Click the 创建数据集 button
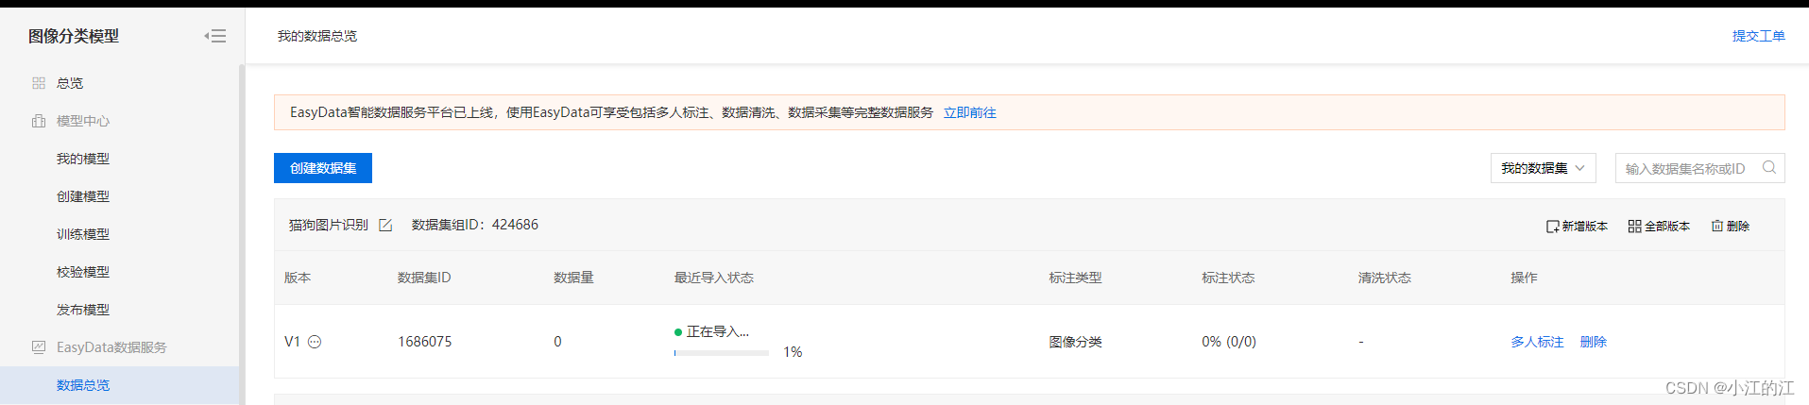The height and width of the screenshot is (405, 1809). [x=323, y=168]
